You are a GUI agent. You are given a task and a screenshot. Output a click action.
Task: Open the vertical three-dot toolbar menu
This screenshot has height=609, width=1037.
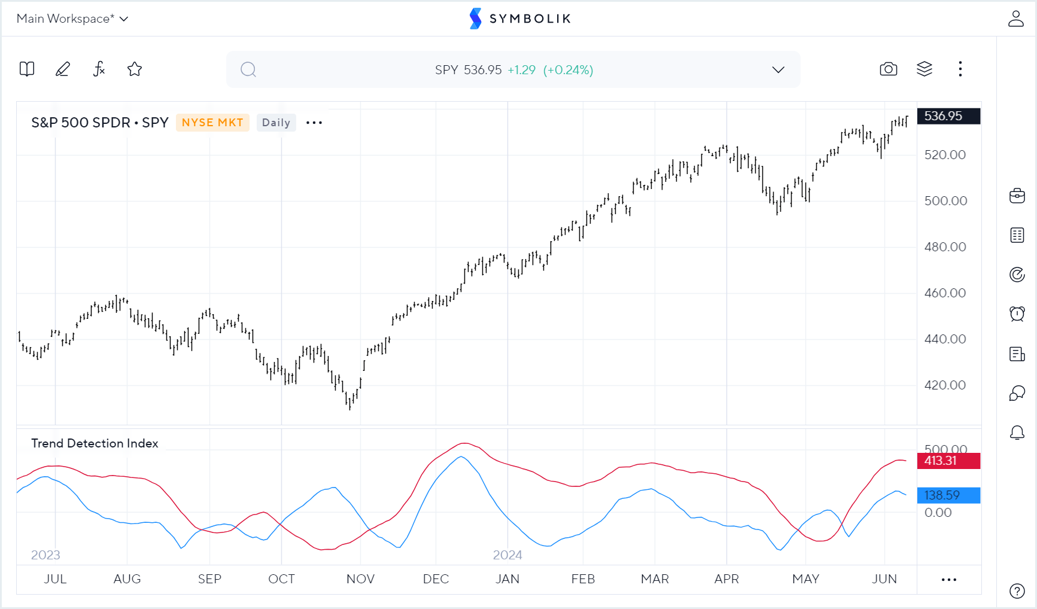[960, 69]
